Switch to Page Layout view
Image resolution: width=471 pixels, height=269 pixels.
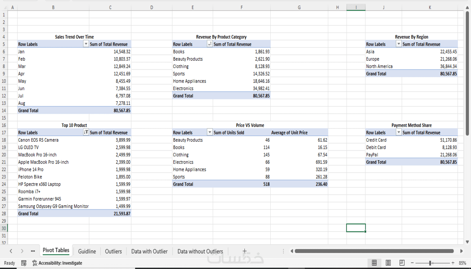[388, 263]
